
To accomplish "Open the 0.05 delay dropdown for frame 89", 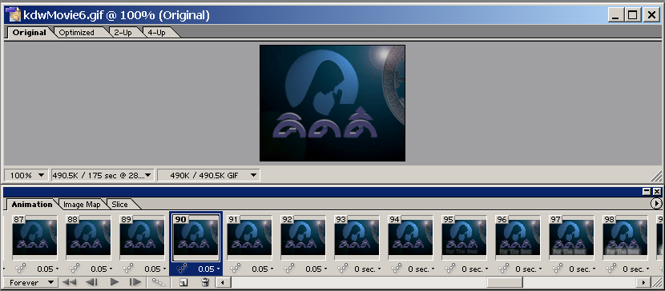I will click(155, 269).
